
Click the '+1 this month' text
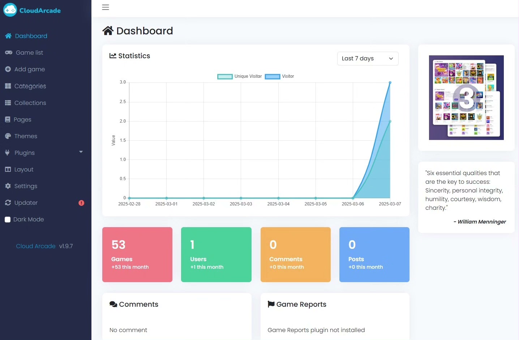coord(207,267)
